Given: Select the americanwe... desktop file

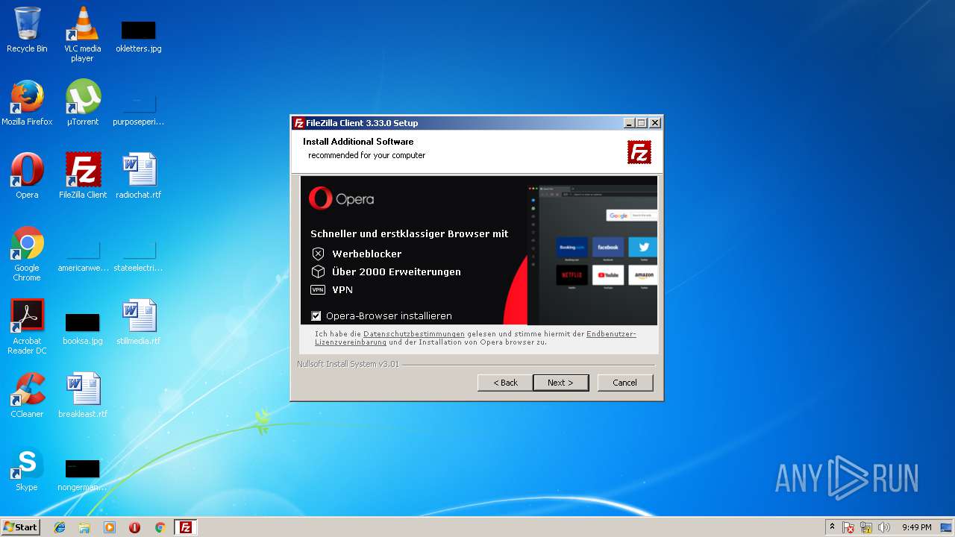Looking at the screenshot, I should click(x=83, y=256).
